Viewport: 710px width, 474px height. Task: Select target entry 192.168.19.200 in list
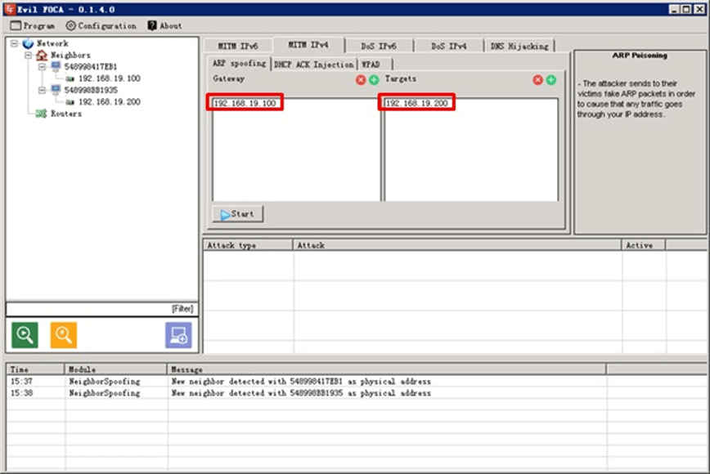click(416, 103)
